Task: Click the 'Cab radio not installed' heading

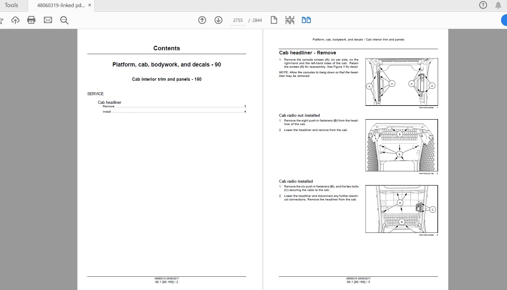Action: (x=300, y=116)
